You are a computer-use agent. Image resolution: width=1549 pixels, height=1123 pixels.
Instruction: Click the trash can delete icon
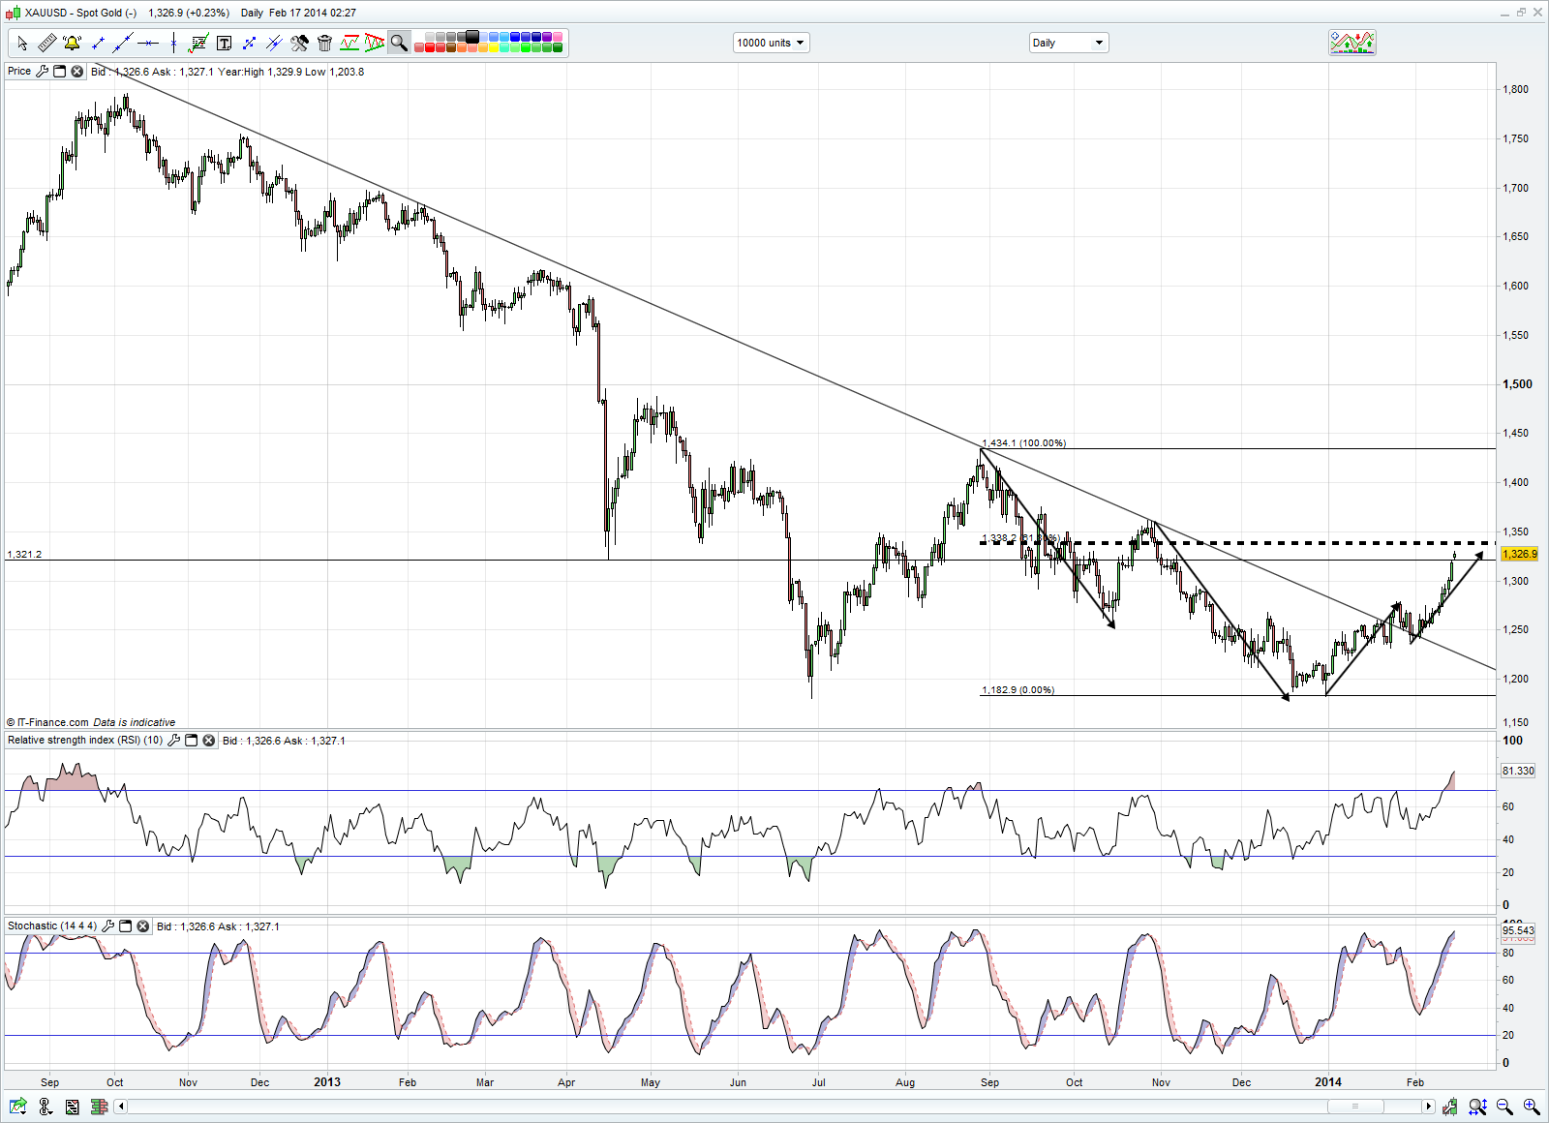[324, 43]
